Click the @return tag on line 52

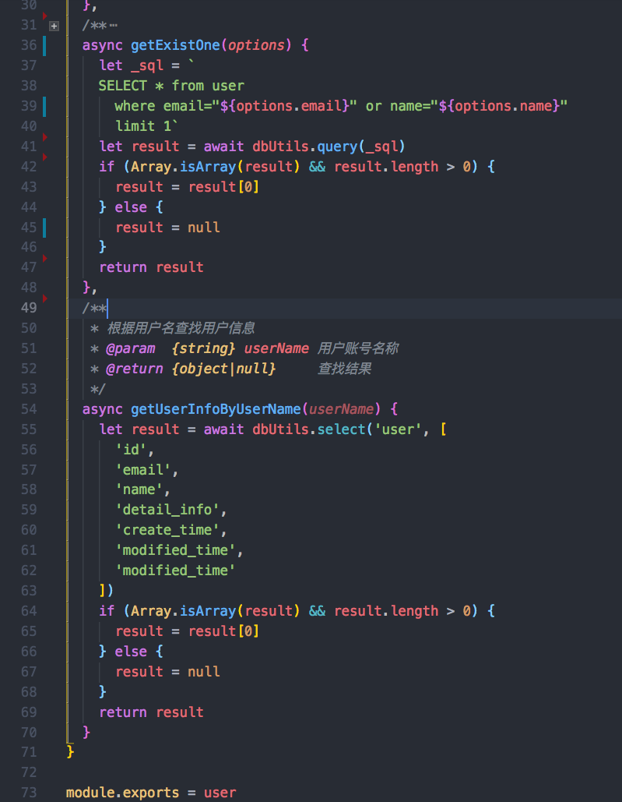point(135,369)
